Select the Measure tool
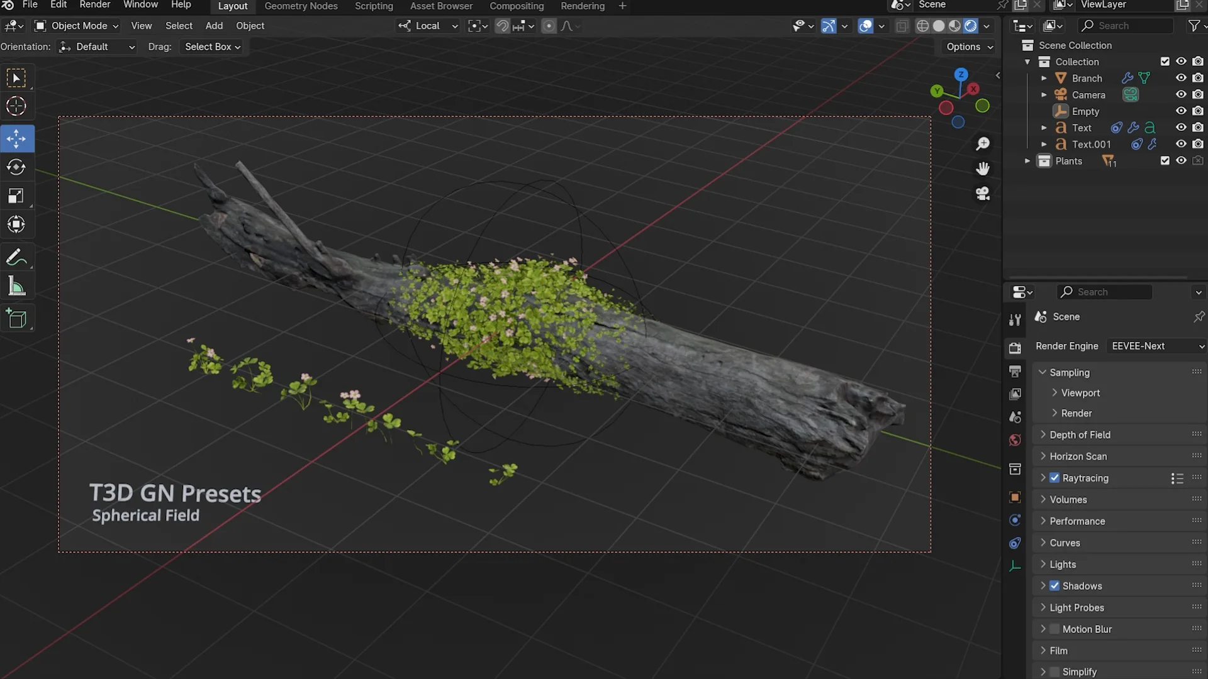Viewport: 1208px width, 679px height. (16, 286)
